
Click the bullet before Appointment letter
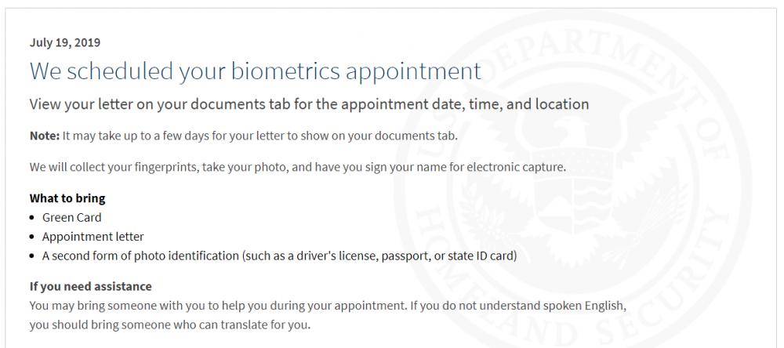32,237
